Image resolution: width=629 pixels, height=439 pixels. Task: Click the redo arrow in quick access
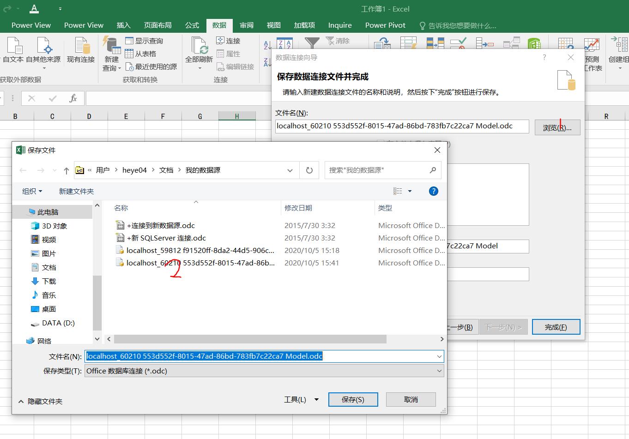tap(6, 8)
